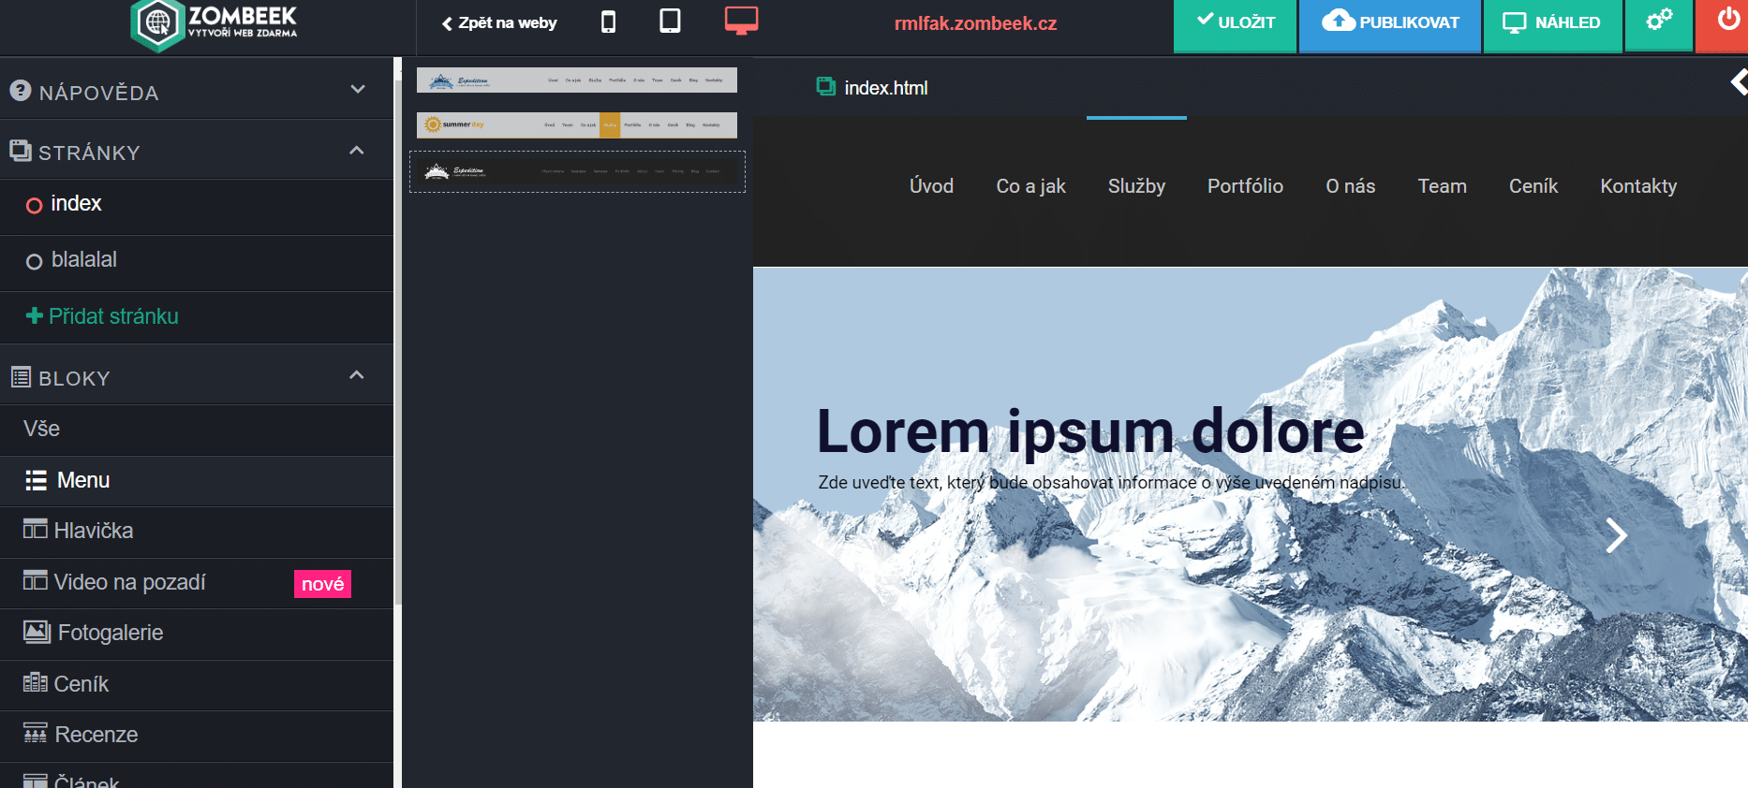This screenshot has width=1748, height=788.
Task: Switch to desktop monitor preview
Action: (x=741, y=21)
